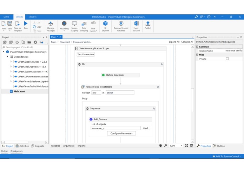Open the Imports panel
Screen dimensions: 244x173
point(81,146)
